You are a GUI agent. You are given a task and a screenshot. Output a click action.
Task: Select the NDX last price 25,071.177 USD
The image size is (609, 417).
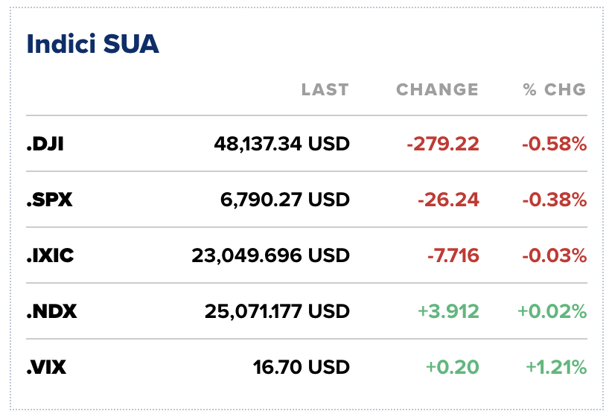[x=277, y=311]
